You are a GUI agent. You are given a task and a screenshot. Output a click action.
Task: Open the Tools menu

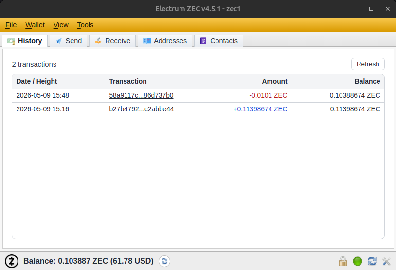click(x=85, y=25)
